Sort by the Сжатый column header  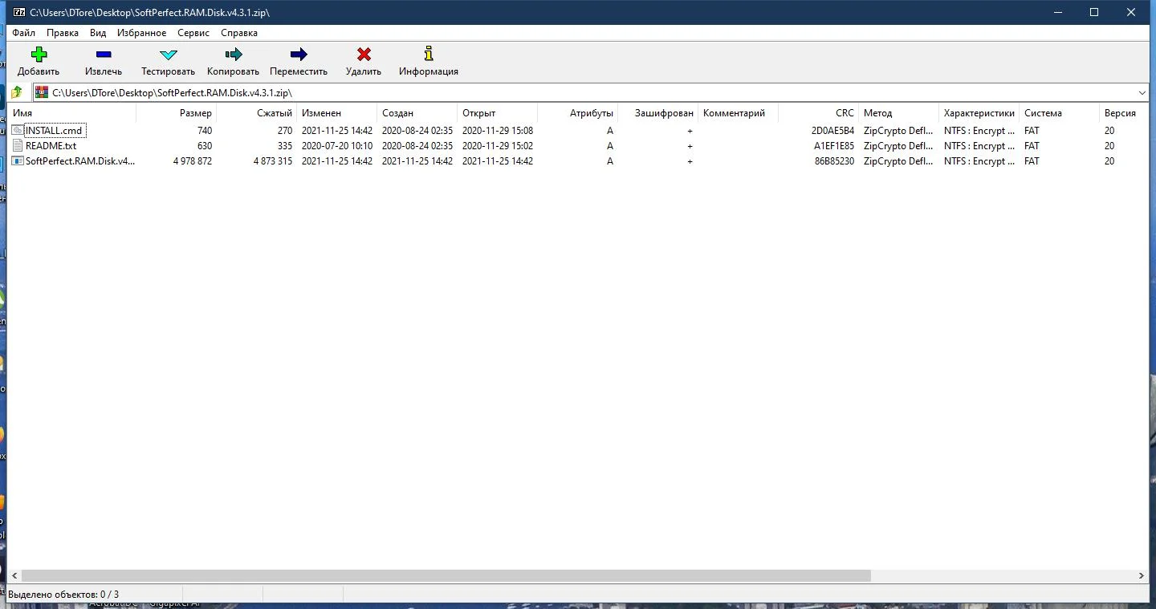coord(256,113)
